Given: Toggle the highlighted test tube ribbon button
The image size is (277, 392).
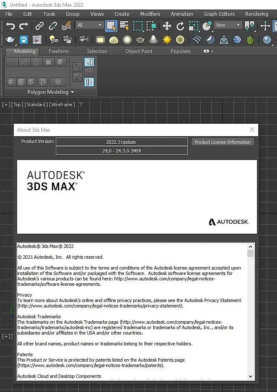Looking at the screenshot, I should (x=89, y=82).
